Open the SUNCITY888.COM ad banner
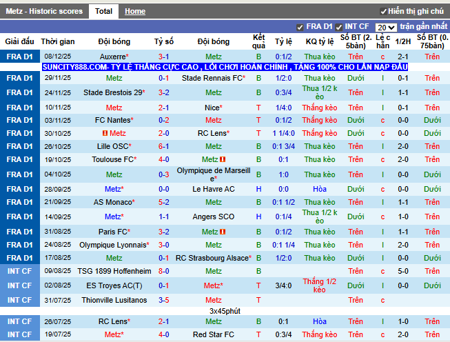 click(225, 67)
